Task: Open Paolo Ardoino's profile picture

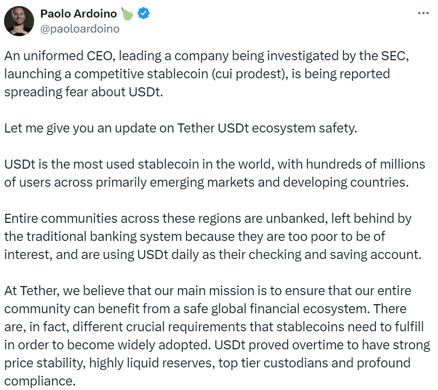Action: pyautogui.click(x=19, y=22)
